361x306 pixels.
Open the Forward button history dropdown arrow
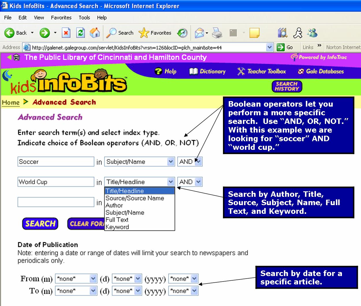(x=55, y=33)
